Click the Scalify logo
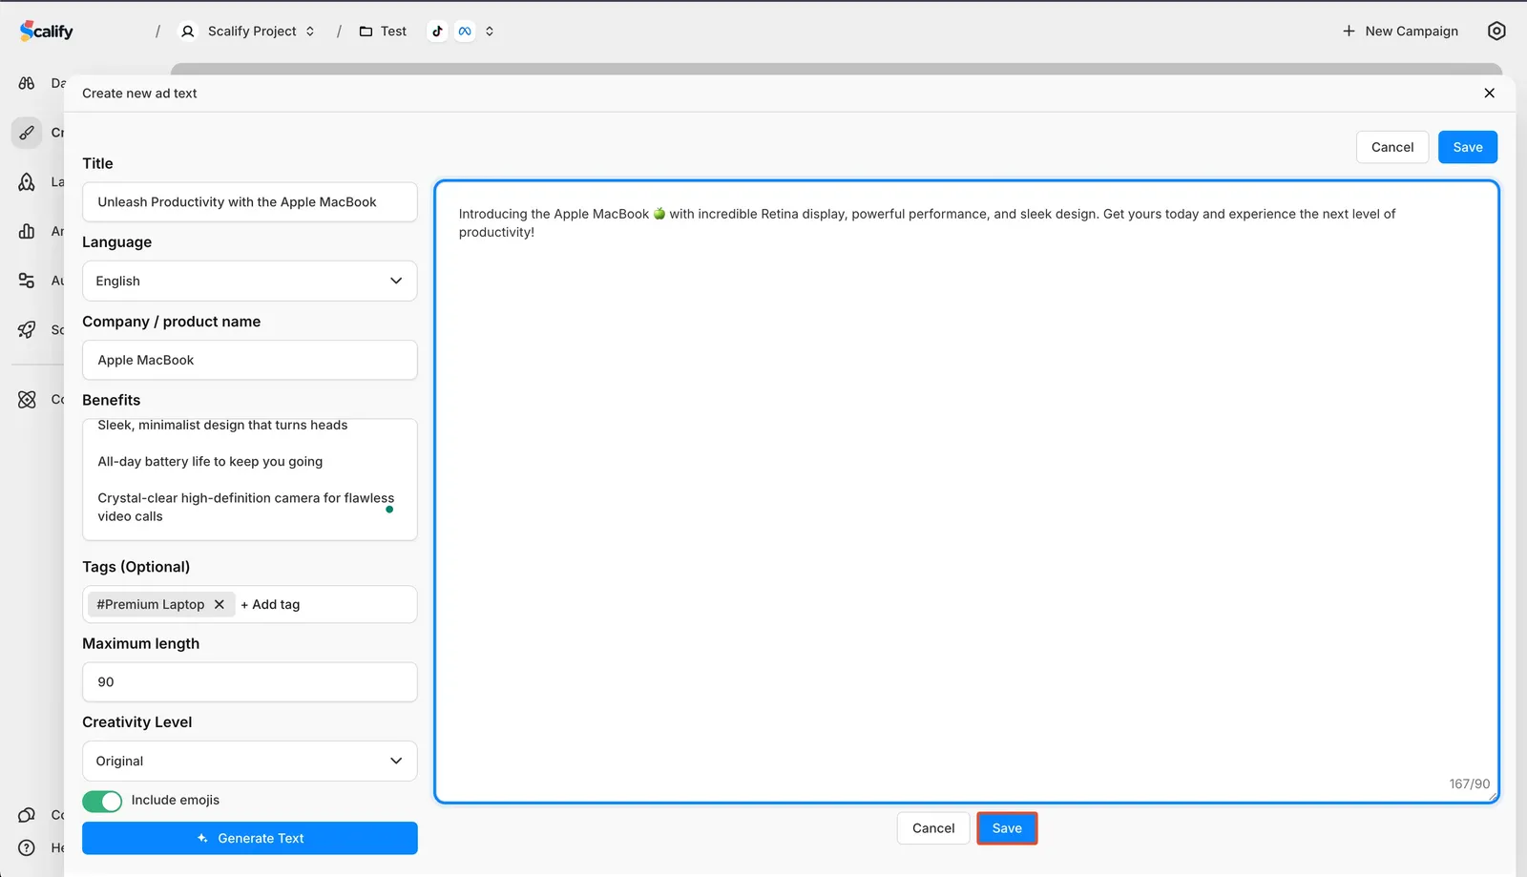The height and width of the screenshot is (877, 1527). [x=46, y=31]
